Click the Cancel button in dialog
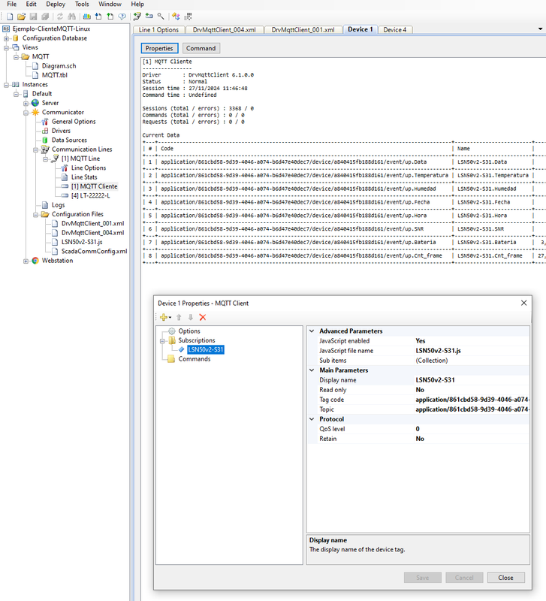Viewport: 546px width, 601px height. point(464,578)
